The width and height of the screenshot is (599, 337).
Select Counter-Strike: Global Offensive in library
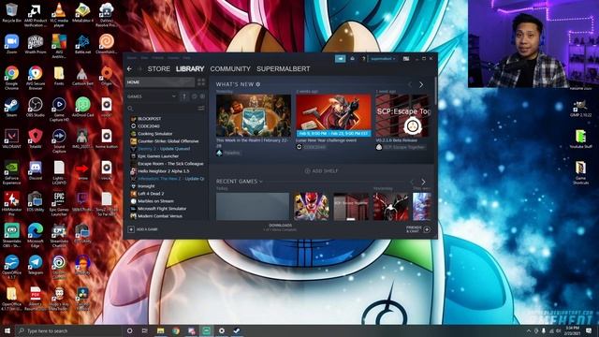click(168, 141)
